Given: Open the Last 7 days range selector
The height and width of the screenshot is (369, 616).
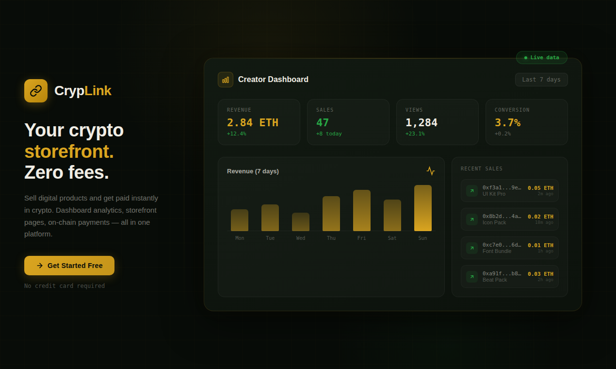Looking at the screenshot, I should tap(541, 80).
